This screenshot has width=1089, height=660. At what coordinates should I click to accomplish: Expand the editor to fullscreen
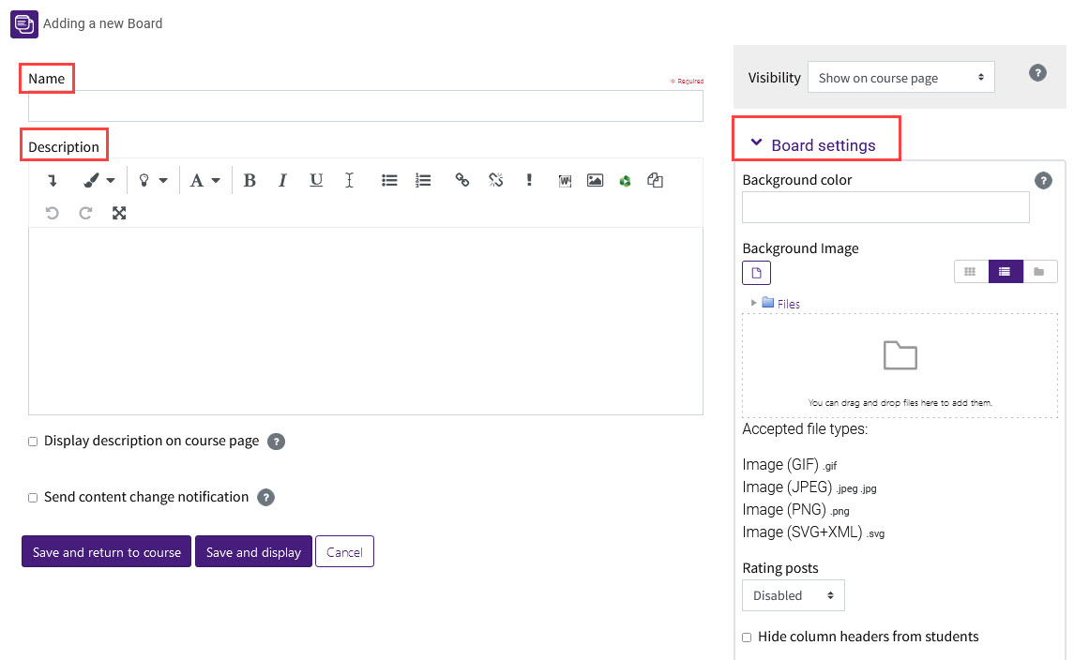pyautogui.click(x=119, y=213)
